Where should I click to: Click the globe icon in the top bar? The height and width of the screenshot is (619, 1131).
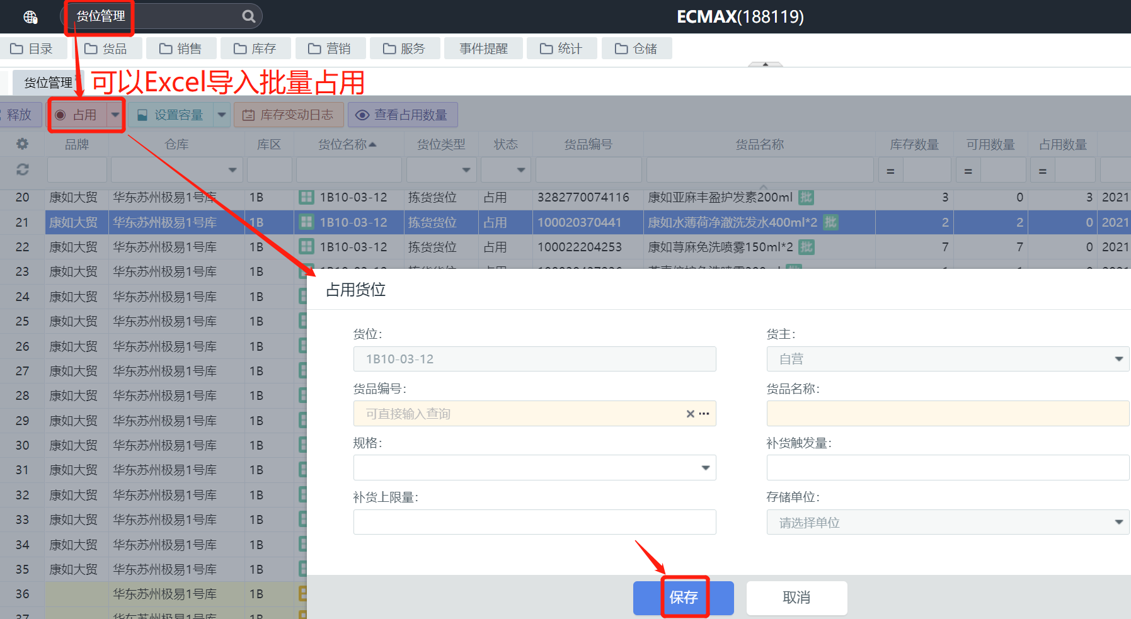coord(30,17)
